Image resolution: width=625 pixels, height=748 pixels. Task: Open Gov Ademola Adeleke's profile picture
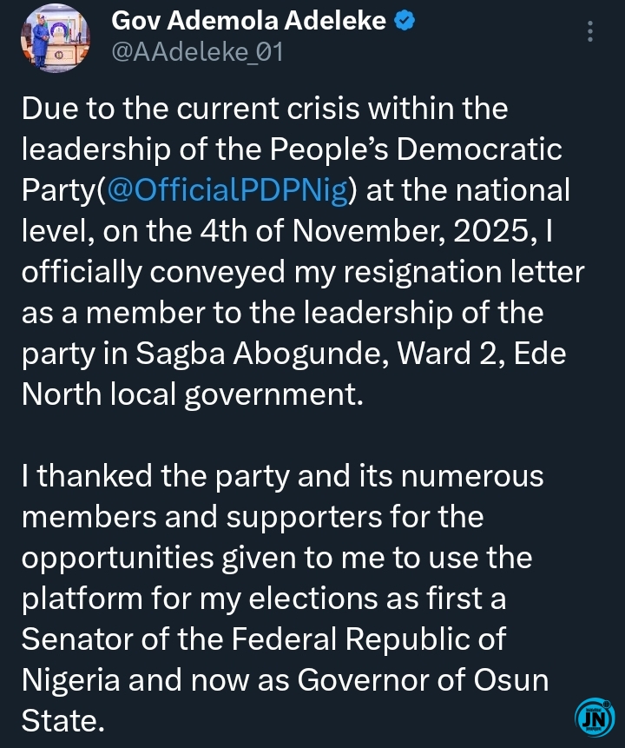pos(54,36)
